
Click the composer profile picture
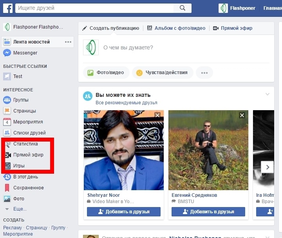91,47
